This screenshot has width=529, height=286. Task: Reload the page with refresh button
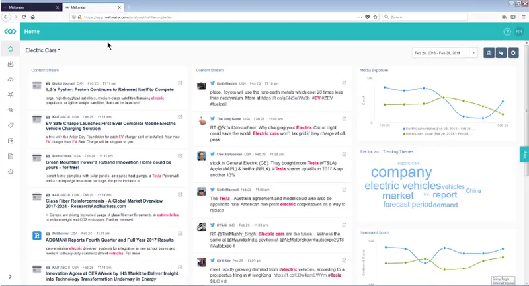24,17
